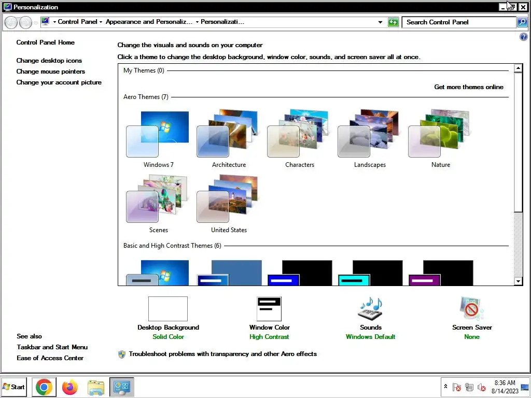
Task: Open Ease of Access Center
Action: [50, 358]
